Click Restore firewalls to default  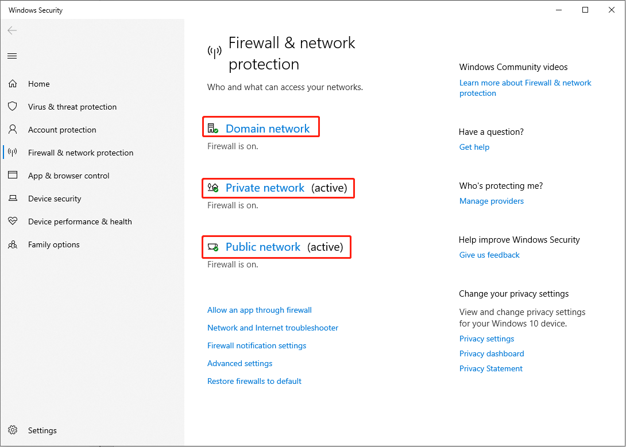pos(254,381)
